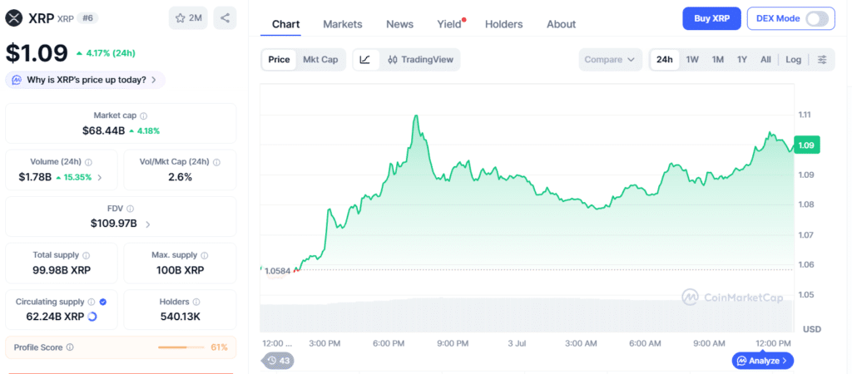852x374 pixels.
Task: Switch to the Markets tab
Action: pyautogui.click(x=342, y=24)
